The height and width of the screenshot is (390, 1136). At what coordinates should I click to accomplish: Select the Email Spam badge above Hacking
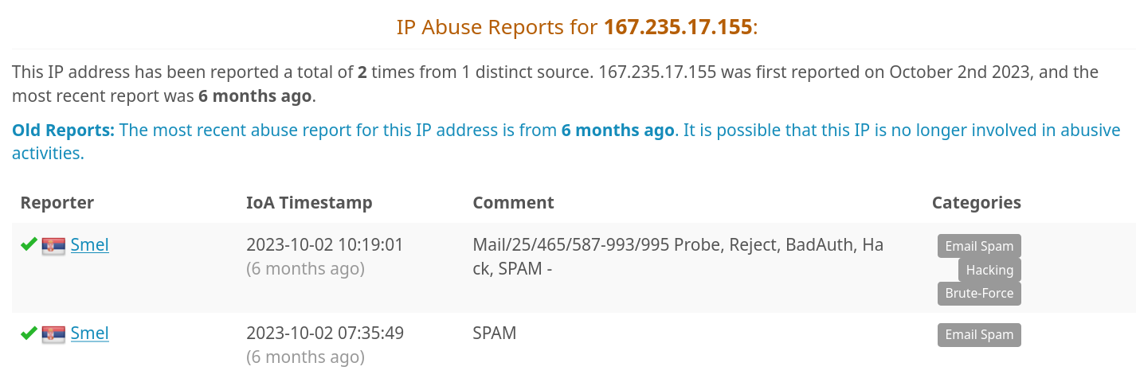(979, 246)
